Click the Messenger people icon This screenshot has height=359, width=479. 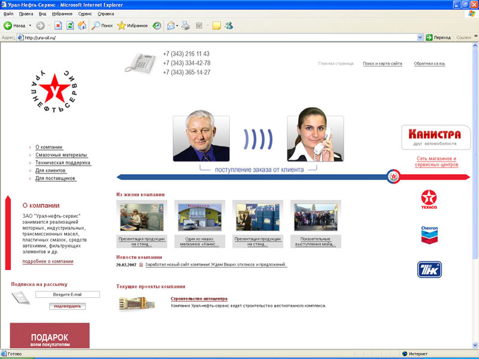pos(229,26)
